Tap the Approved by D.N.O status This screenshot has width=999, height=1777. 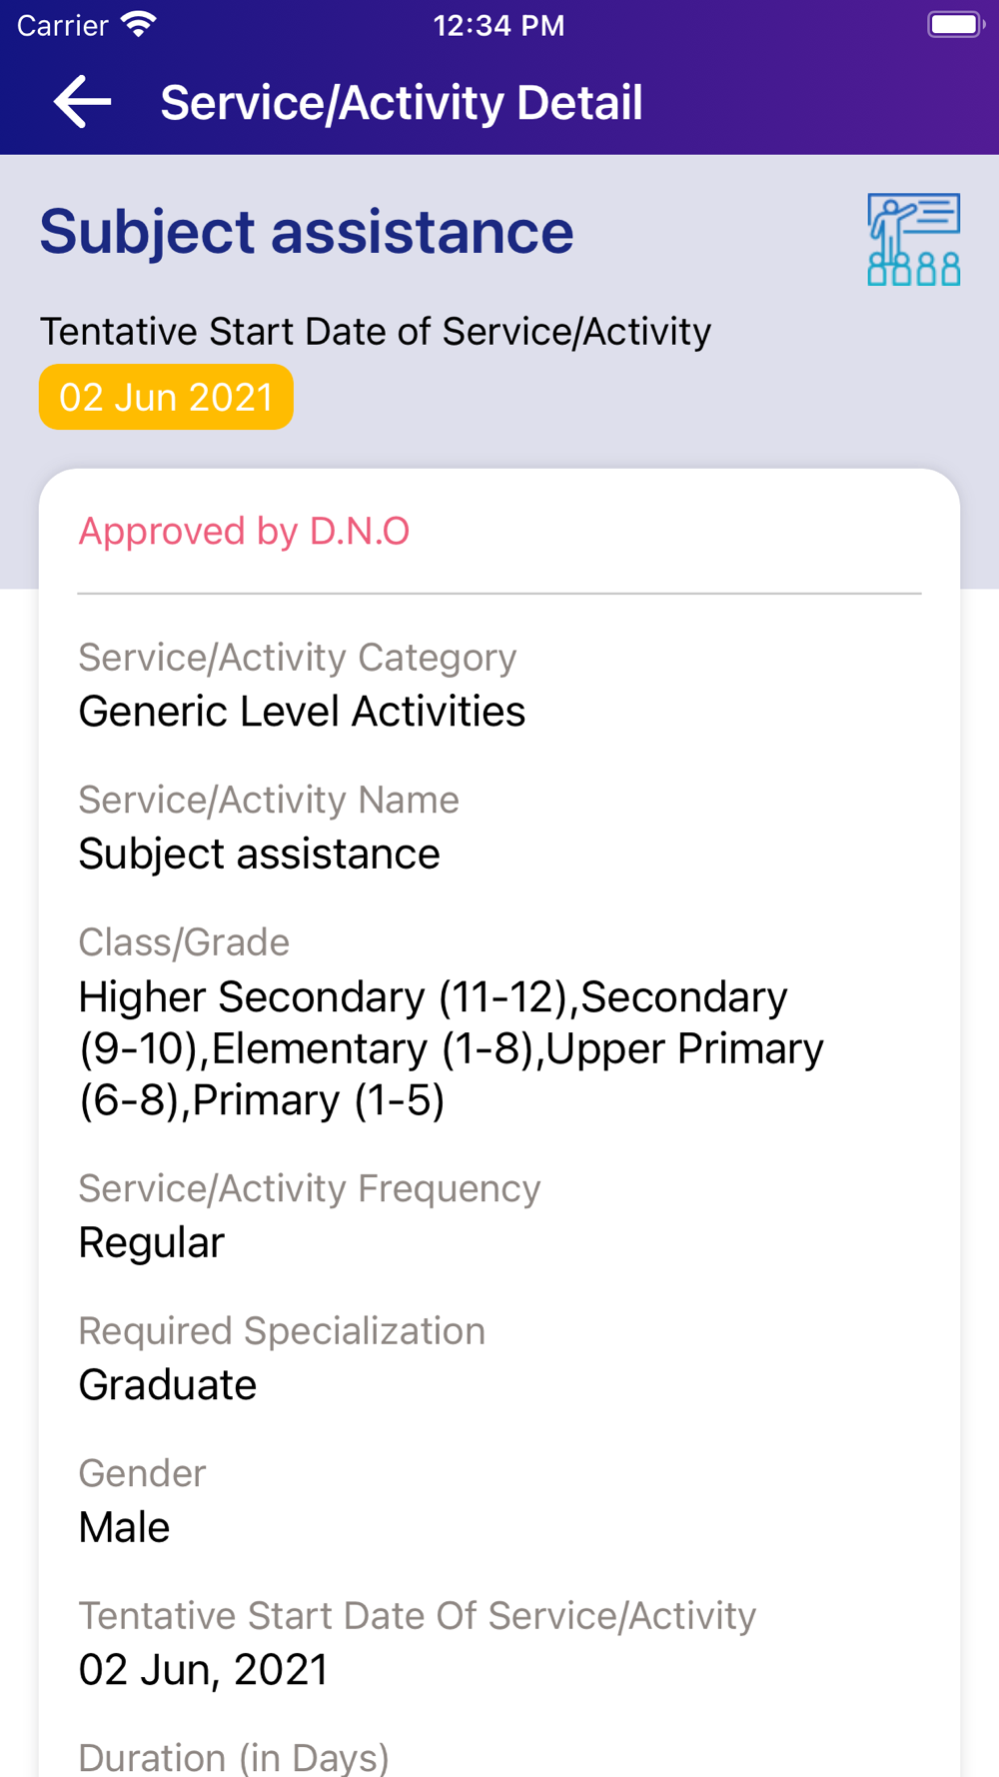pyautogui.click(x=244, y=532)
